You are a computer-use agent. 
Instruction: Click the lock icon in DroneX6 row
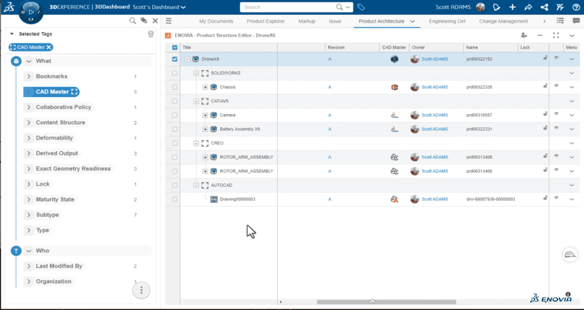[545, 58]
